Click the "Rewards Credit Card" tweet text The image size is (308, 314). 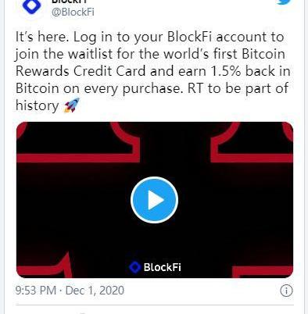pos(81,71)
